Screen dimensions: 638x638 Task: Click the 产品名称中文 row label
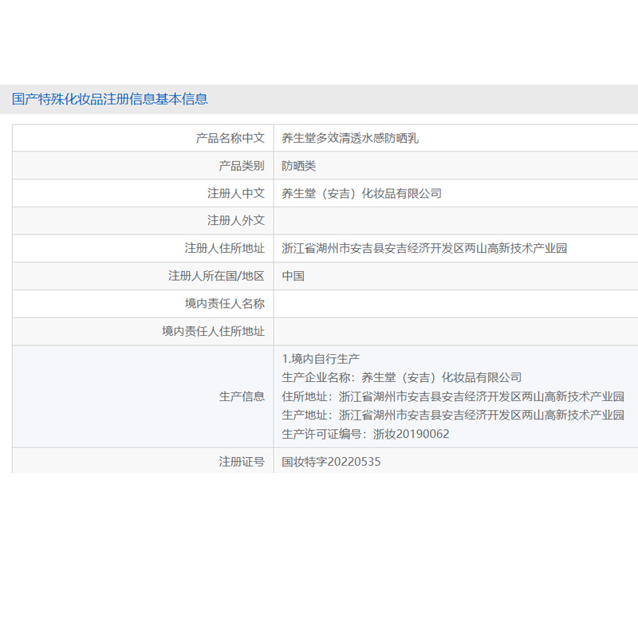[x=230, y=138]
